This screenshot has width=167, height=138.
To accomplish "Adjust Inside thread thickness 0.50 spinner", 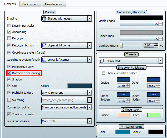I will [128, 86].
